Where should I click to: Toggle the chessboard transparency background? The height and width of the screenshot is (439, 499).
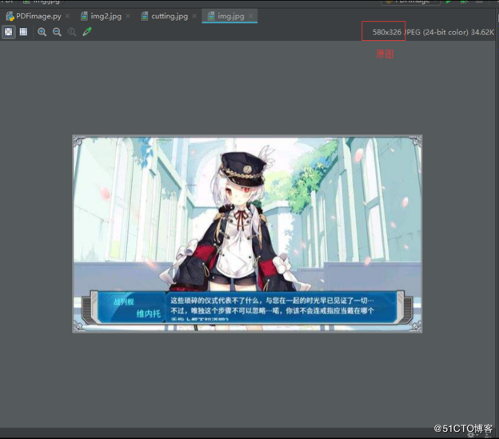[9, 32]
